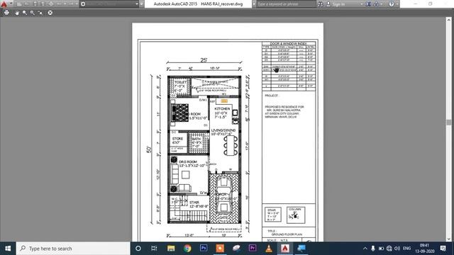Close the plot preview window
Image resolution: width=454 pixels, height=255 pixels.
[50, 13]
